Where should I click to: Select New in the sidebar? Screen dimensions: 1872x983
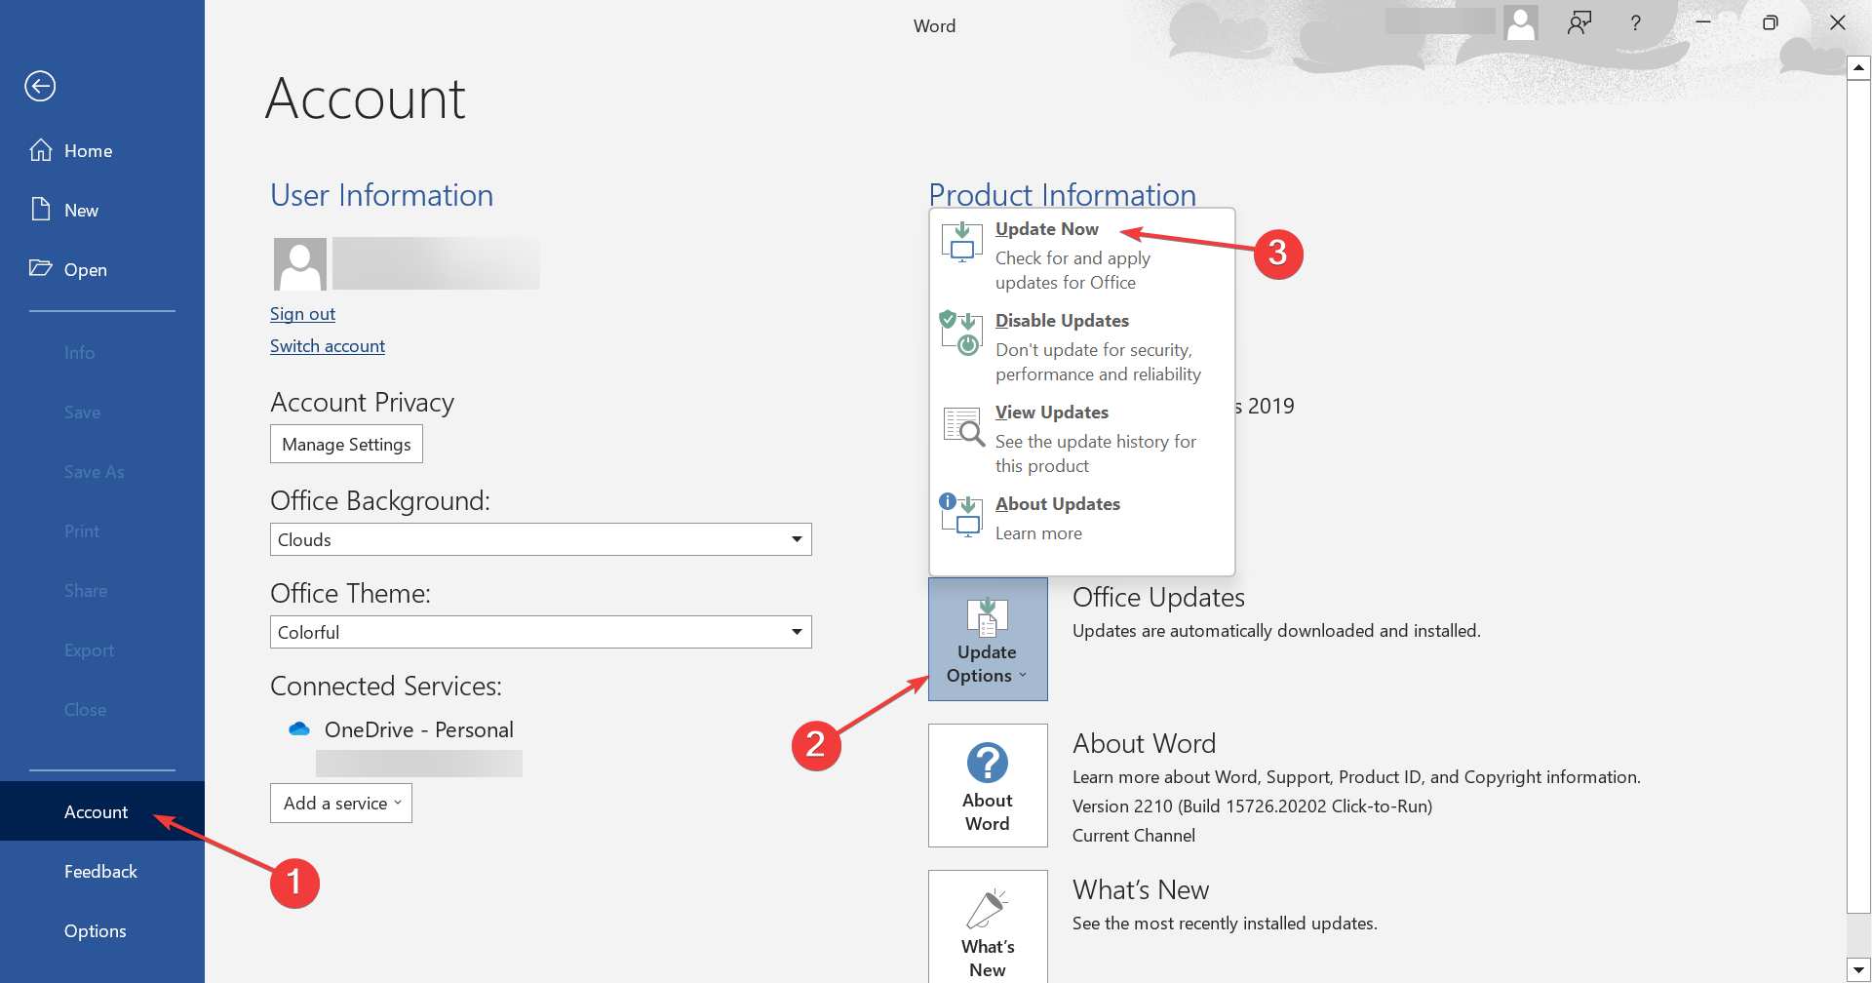click(102, 210)
